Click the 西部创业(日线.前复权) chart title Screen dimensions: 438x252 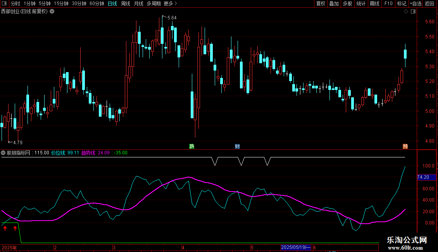tap(24, 12)
